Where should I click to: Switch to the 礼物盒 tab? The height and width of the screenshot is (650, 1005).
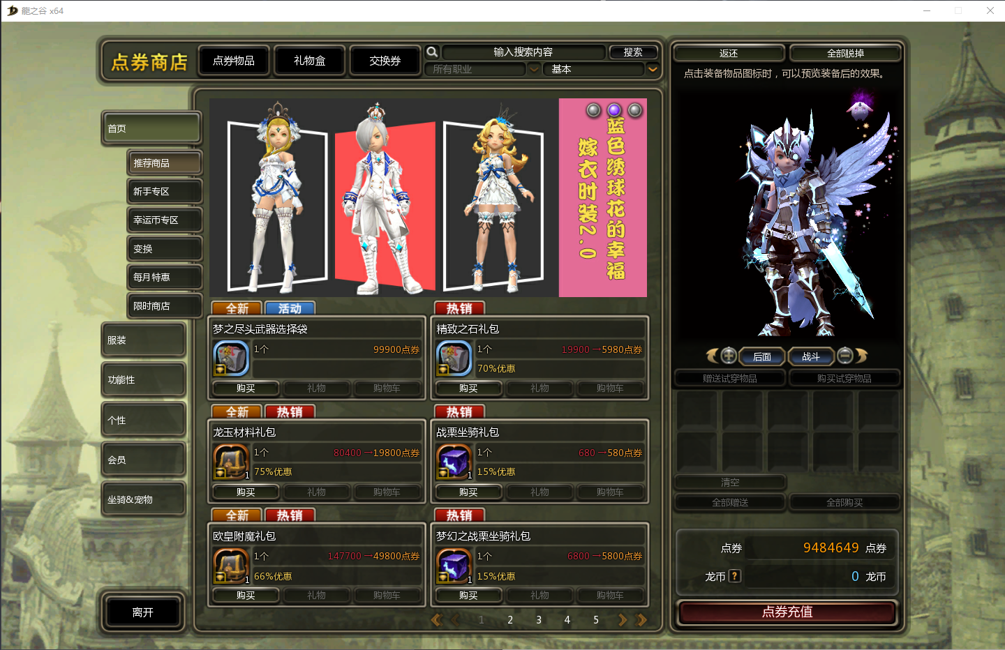coord(309,61)
